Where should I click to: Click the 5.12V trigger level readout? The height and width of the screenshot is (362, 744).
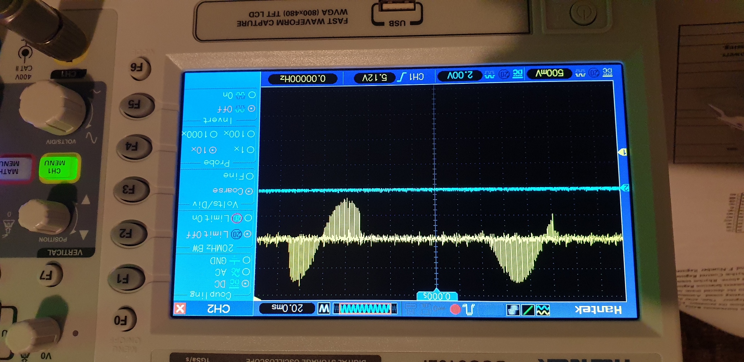point(374,77)
